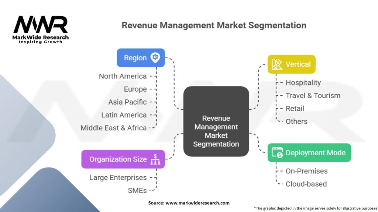Click the 'Travel & Tourism' vertical item
Image resolution: width=378 pixels, height=212 pixels.
click(x=313, y=96)
